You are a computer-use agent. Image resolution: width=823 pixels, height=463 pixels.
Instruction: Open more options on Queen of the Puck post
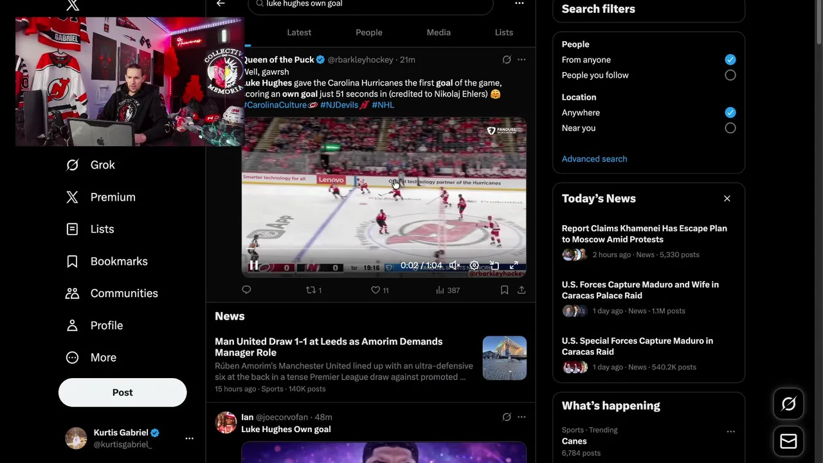point(521,60)
